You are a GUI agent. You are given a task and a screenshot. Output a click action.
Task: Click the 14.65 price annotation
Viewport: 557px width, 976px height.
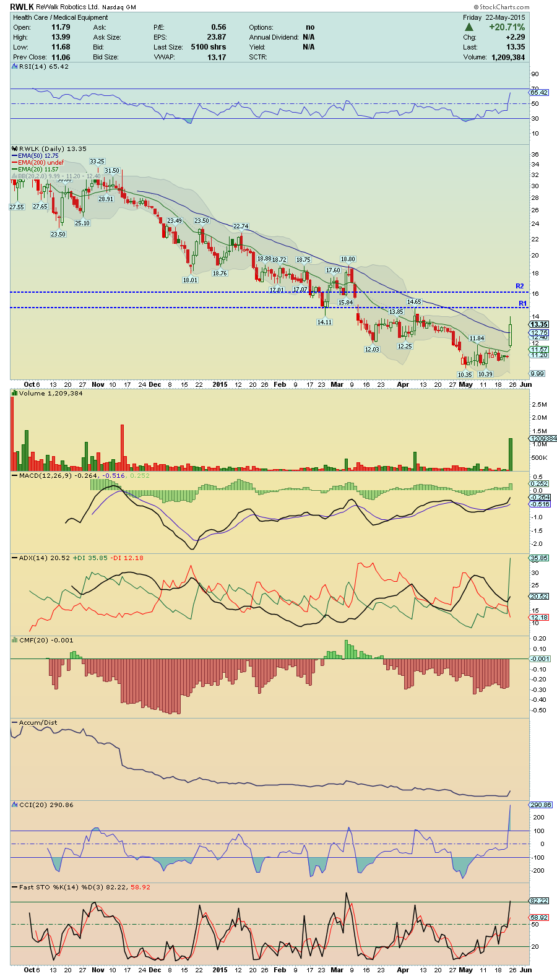tap(413, 302)
